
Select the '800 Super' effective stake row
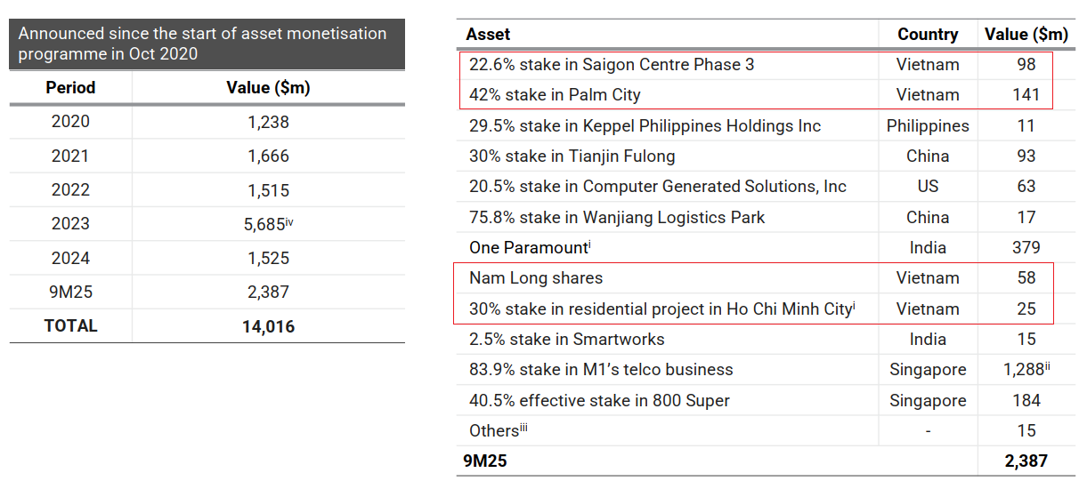599,401
